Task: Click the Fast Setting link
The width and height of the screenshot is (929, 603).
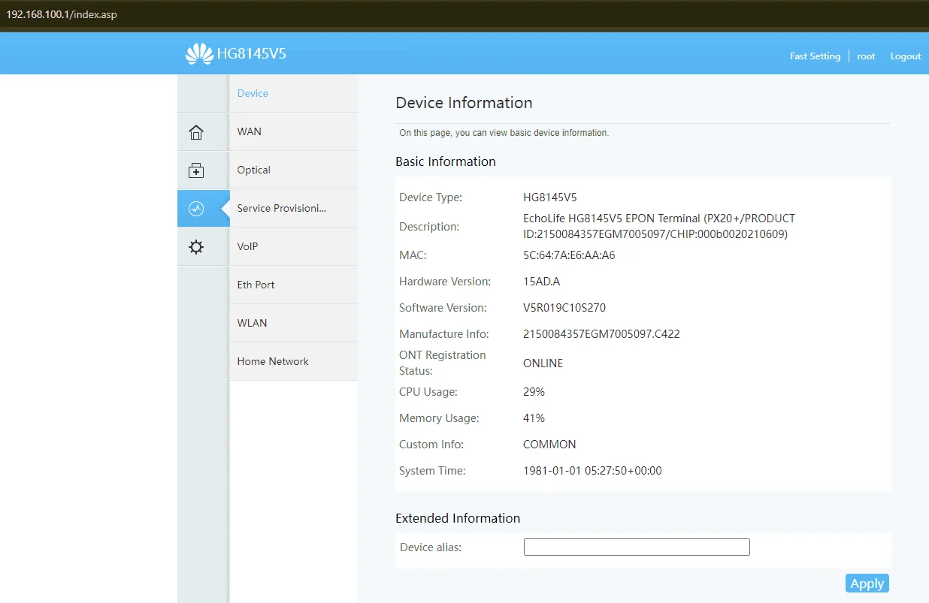Action: (x=815, y=56)
